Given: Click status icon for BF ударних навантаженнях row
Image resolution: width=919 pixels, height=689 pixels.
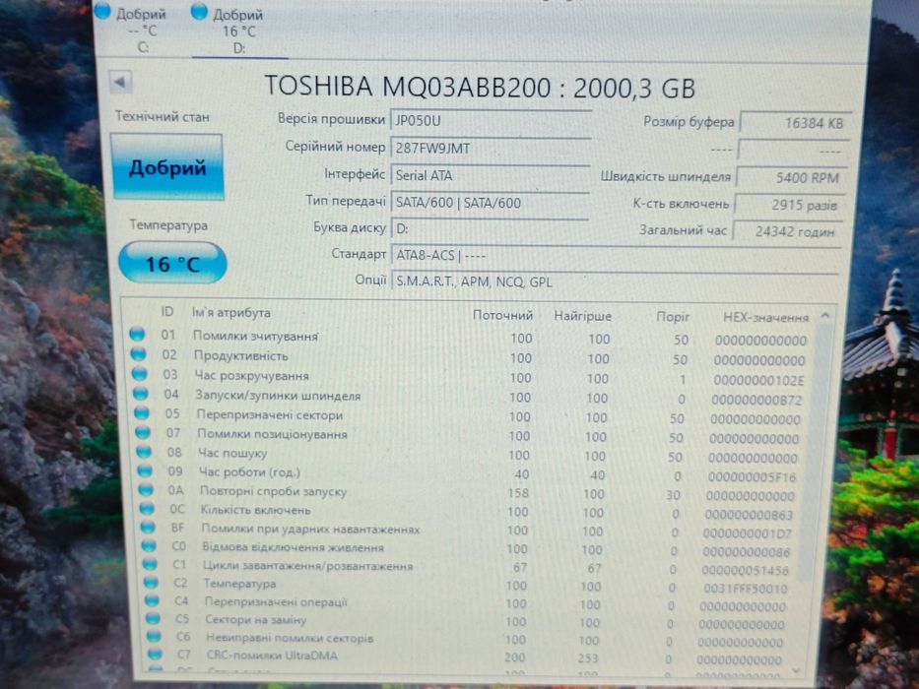Looking at the screenshot, I should tap(149, 527).
